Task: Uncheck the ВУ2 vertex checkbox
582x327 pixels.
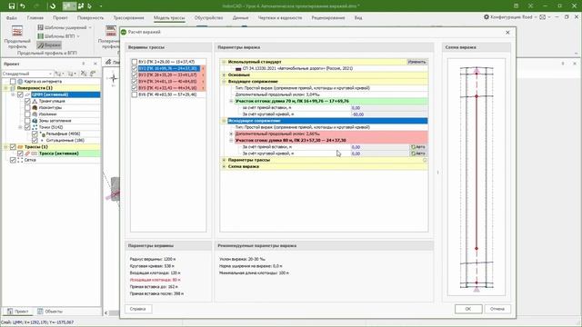Action: (135, 69)
